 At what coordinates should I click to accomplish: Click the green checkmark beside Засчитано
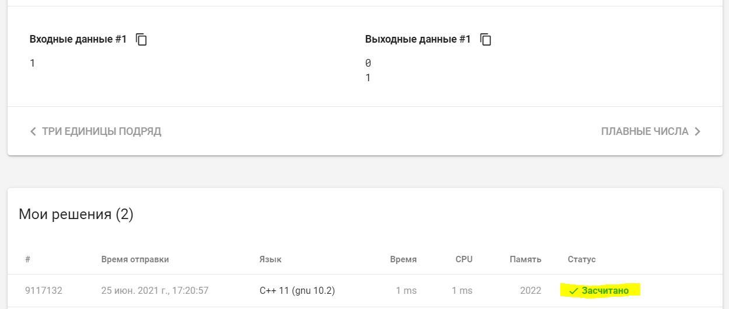(x=573, y=291)
